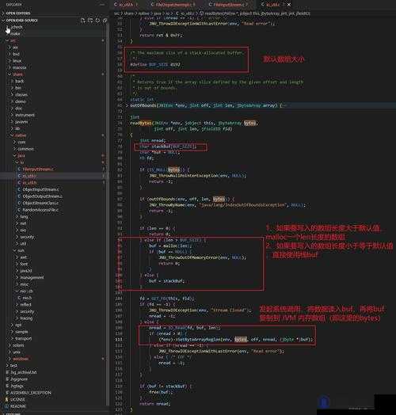Image resolution: width=396 pixels, height=415 pixels.
Task: Click the return nread statement
Action: [x=154, y=404]
